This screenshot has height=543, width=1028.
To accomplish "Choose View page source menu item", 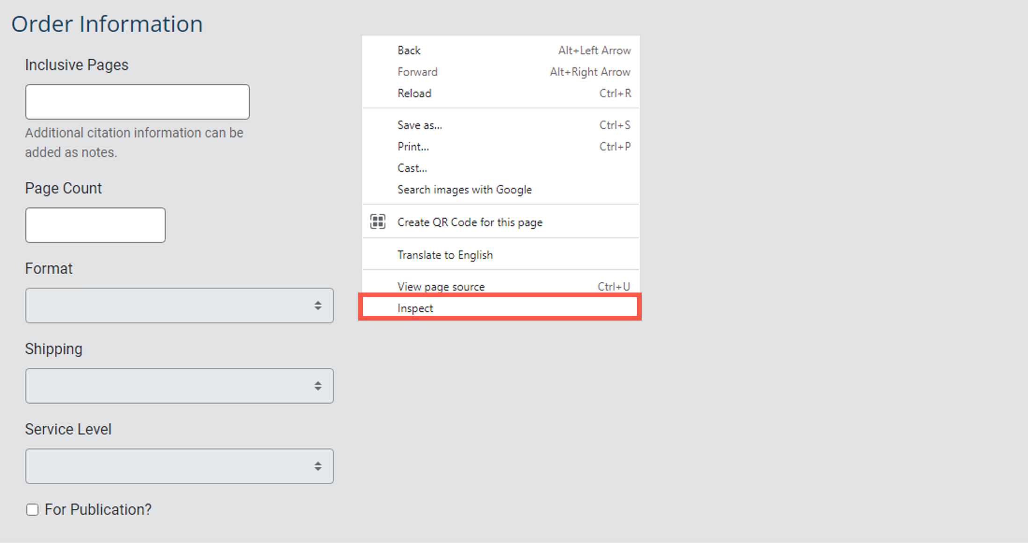I will [441, 286].
